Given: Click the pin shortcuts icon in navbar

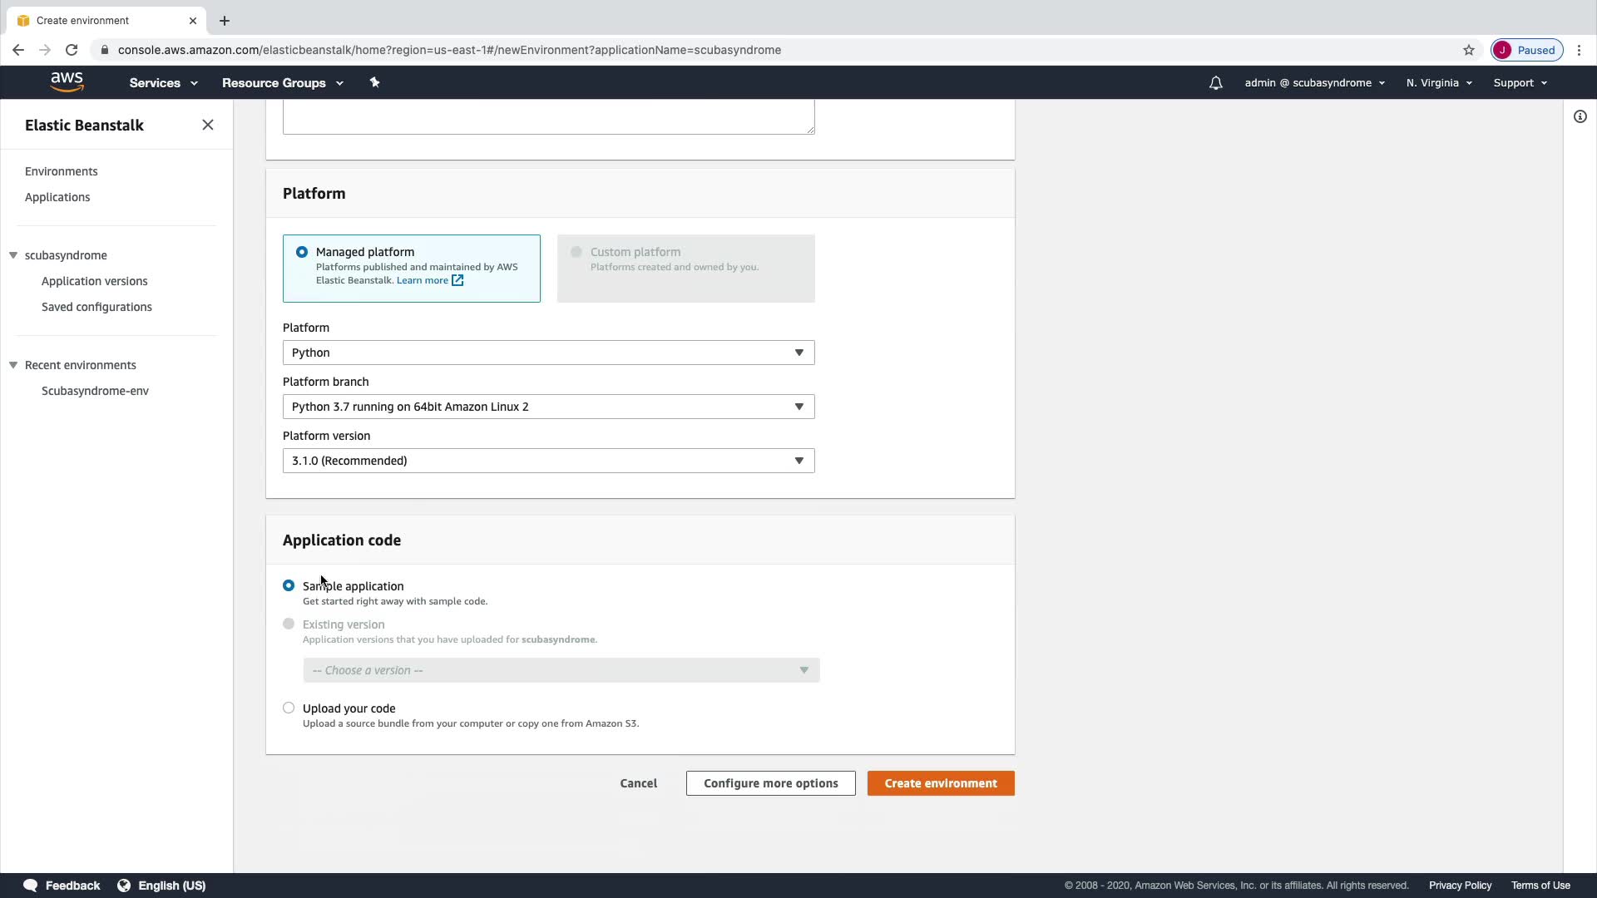Looking at the screenshot, I should 374,82.
